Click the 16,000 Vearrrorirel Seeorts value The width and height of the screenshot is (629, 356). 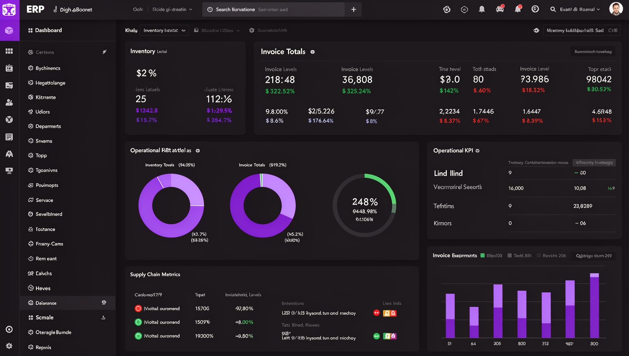pyautogui.click(x=516, y=188)
